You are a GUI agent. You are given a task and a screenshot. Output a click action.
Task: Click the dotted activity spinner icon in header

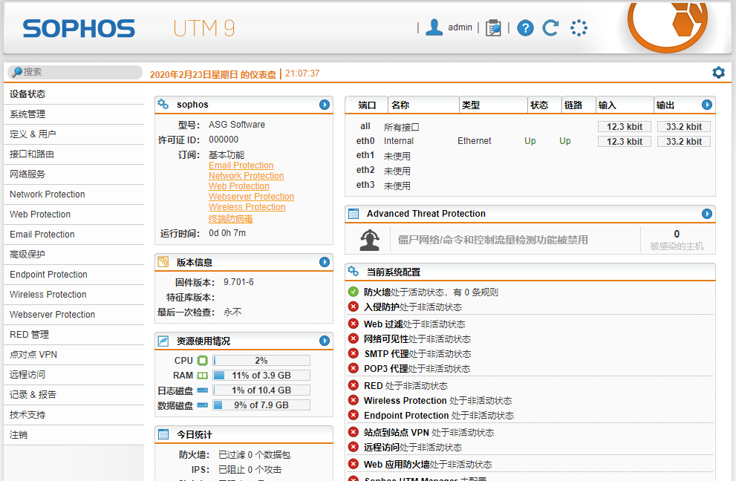pyautogui.click(x=579, y=27)
